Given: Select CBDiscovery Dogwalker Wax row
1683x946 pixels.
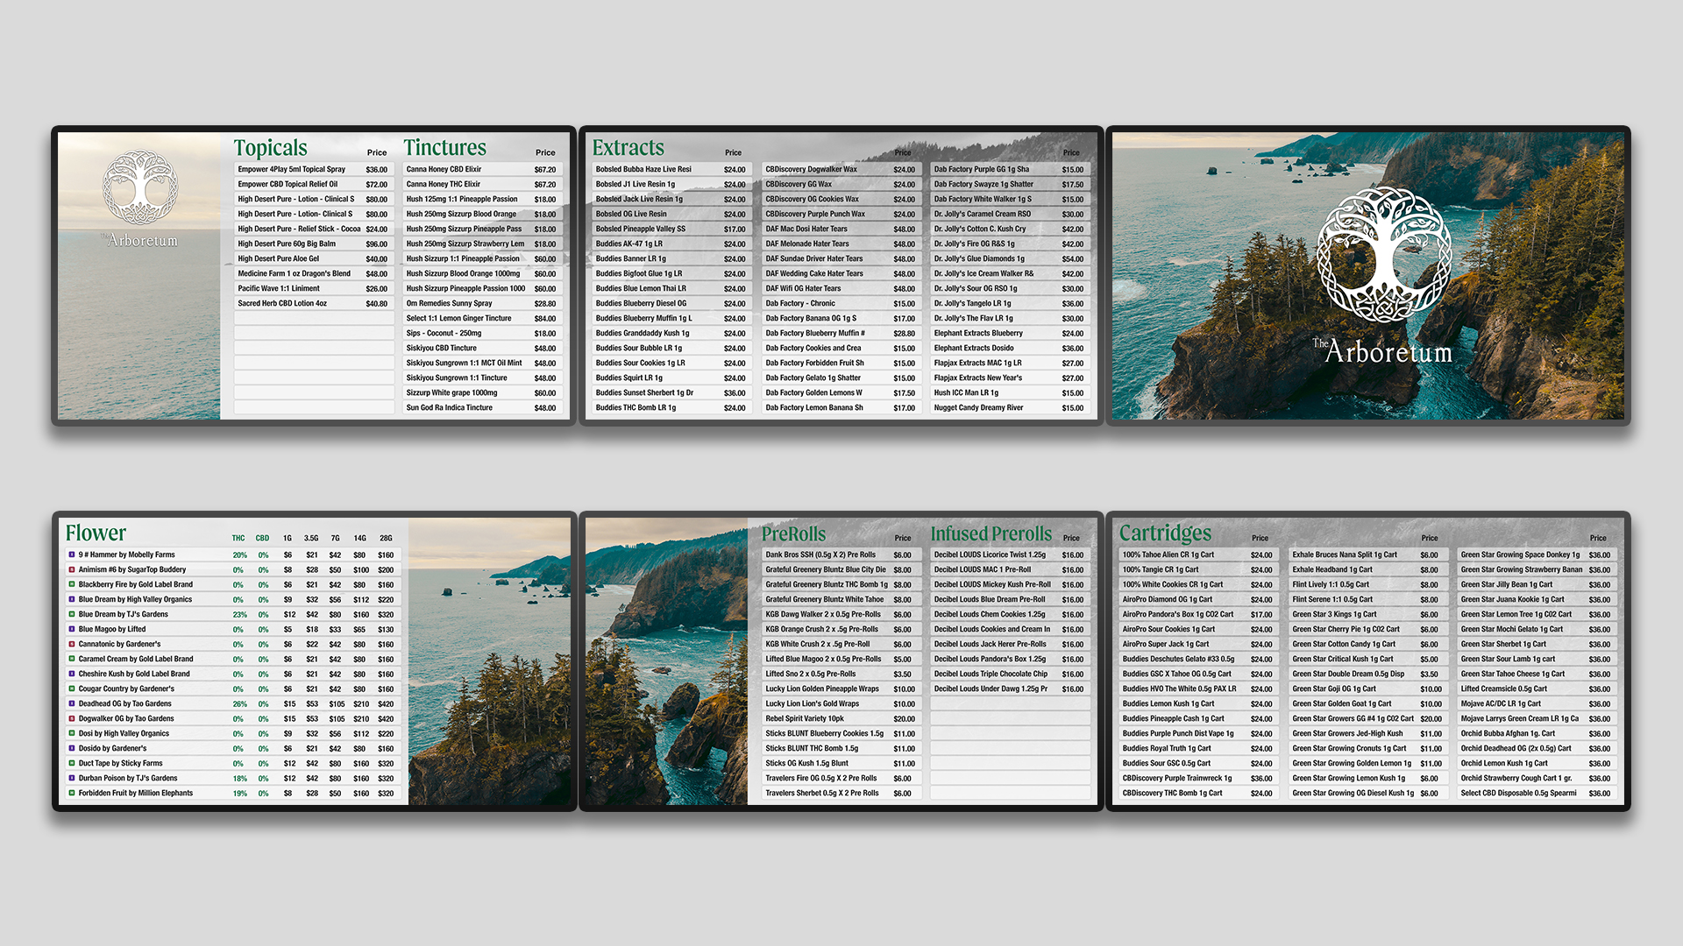Looking at the screenshot, I should (x=841, y=169).
